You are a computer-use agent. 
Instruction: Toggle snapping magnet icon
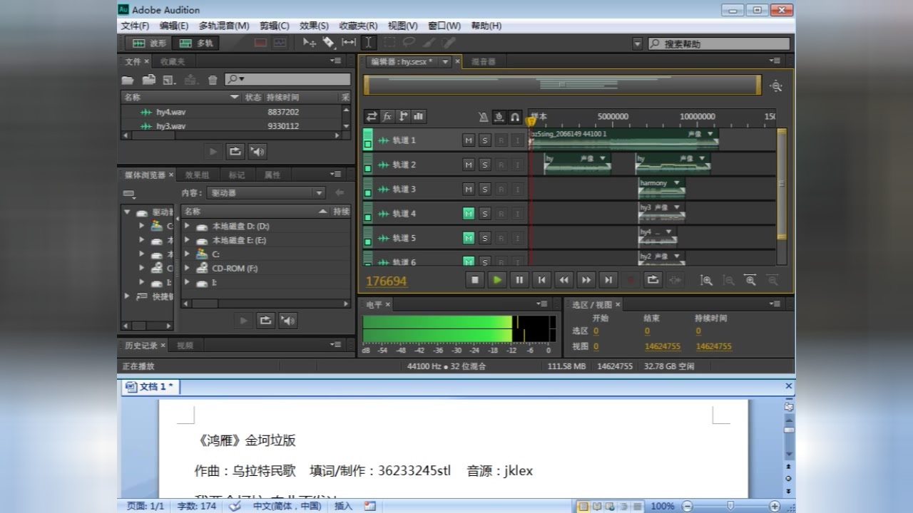pyautogui.click(x=515, y=117)
